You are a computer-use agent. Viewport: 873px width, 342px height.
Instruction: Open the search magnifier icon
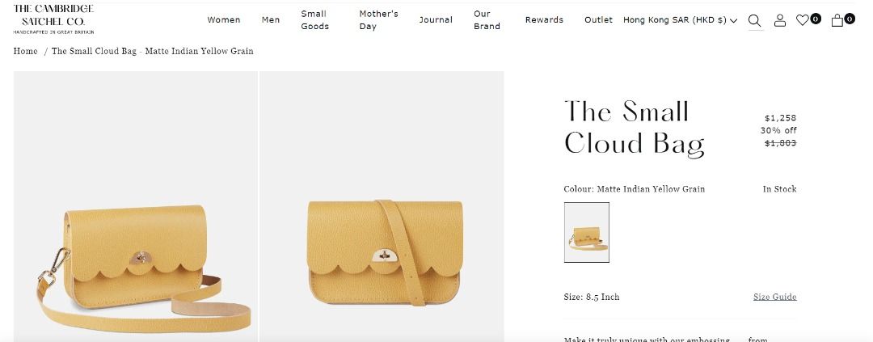click(x=754, y=20)
